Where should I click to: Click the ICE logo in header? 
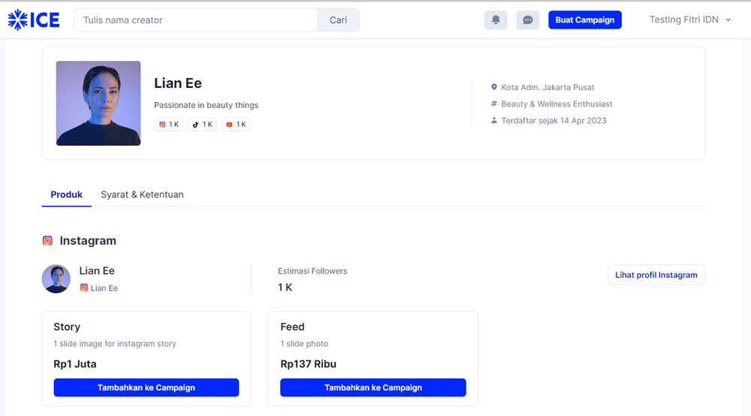coord(34,20)
